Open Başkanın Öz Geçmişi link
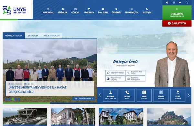 coord(115,79)
